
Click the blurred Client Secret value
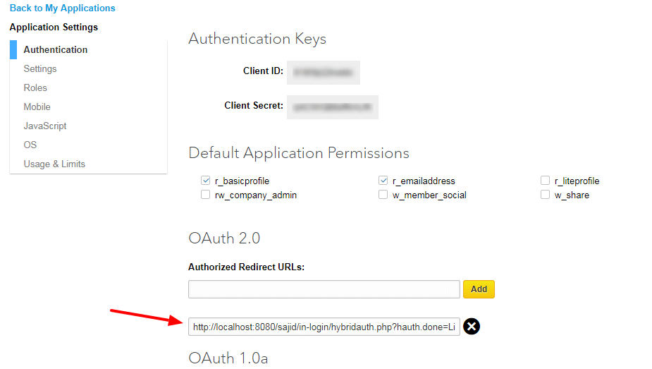333,107
